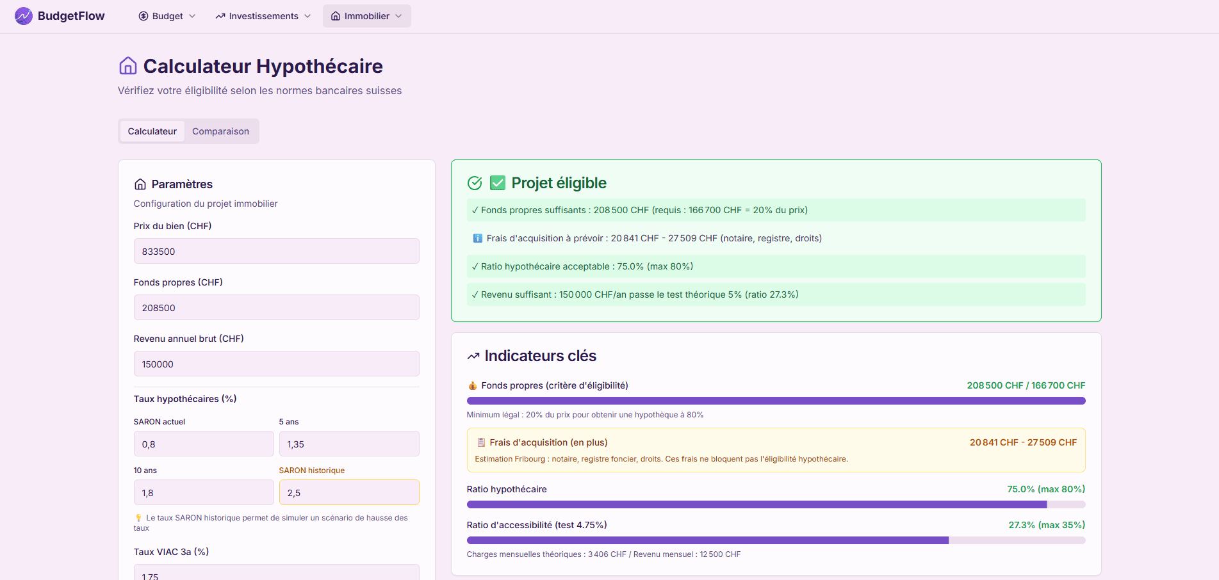1219x580 pixels.
Task: Click the Prix du bien input field
Action: pyautogui.click(x=277, y=251)
